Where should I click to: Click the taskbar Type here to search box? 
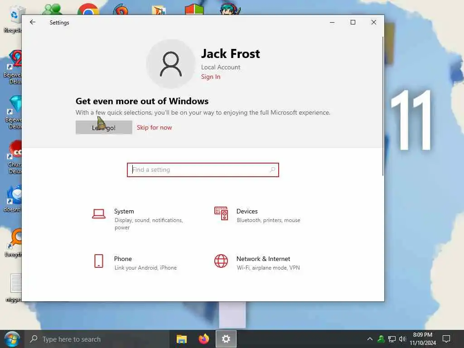[98, 339]
